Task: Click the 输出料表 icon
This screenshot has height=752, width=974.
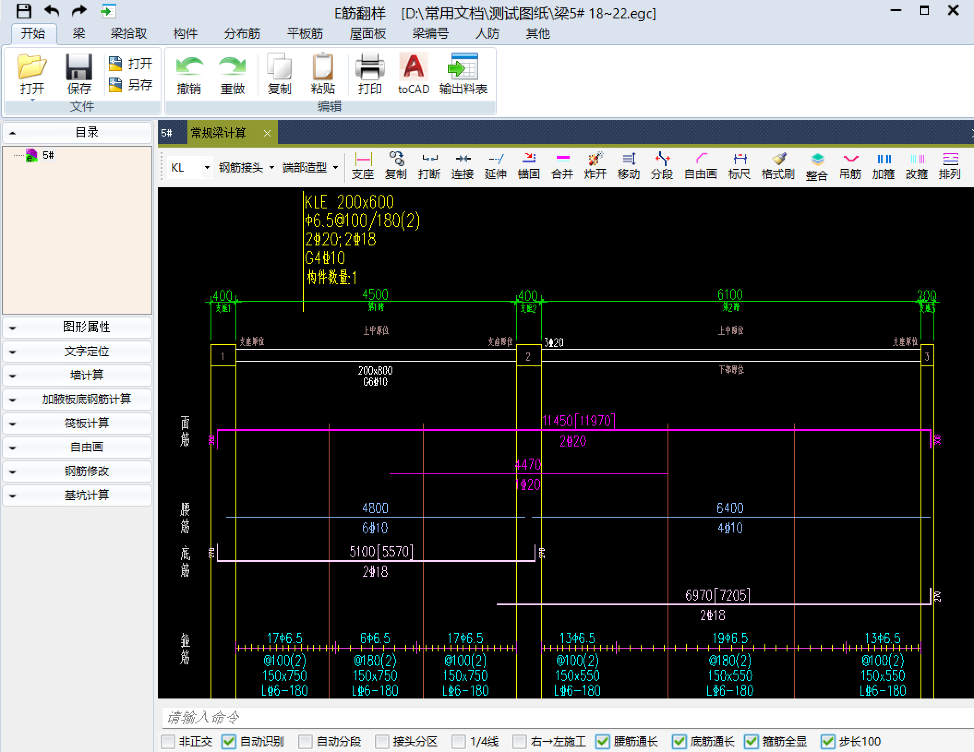Action: tap(463, 74)
